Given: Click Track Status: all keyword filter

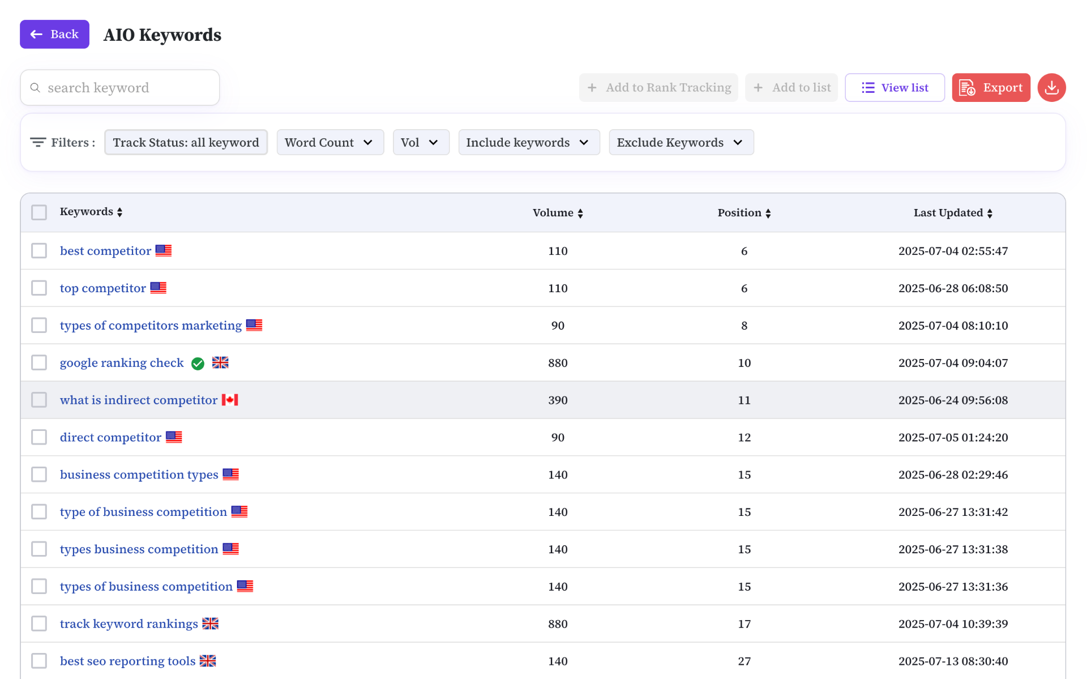Looking at the screenshot, I should click(x=186, y=142).
